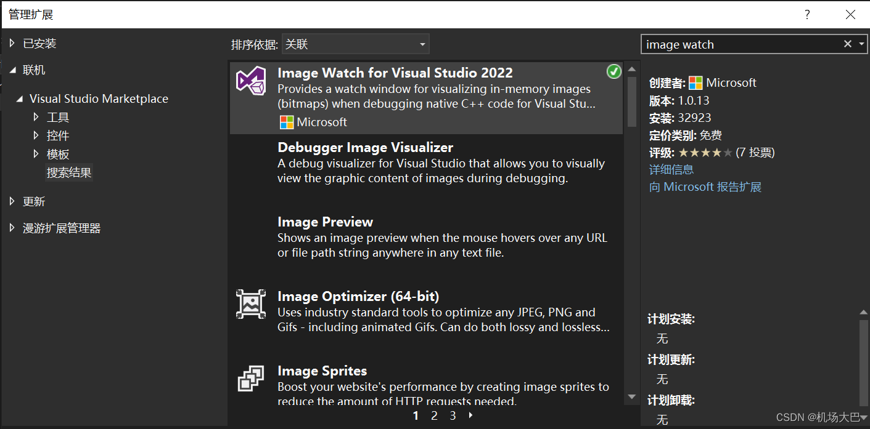Collapse the 联机 category
The height and width of the screenshot is (429, 870).
pyautogui.click(x=12, y=70)
